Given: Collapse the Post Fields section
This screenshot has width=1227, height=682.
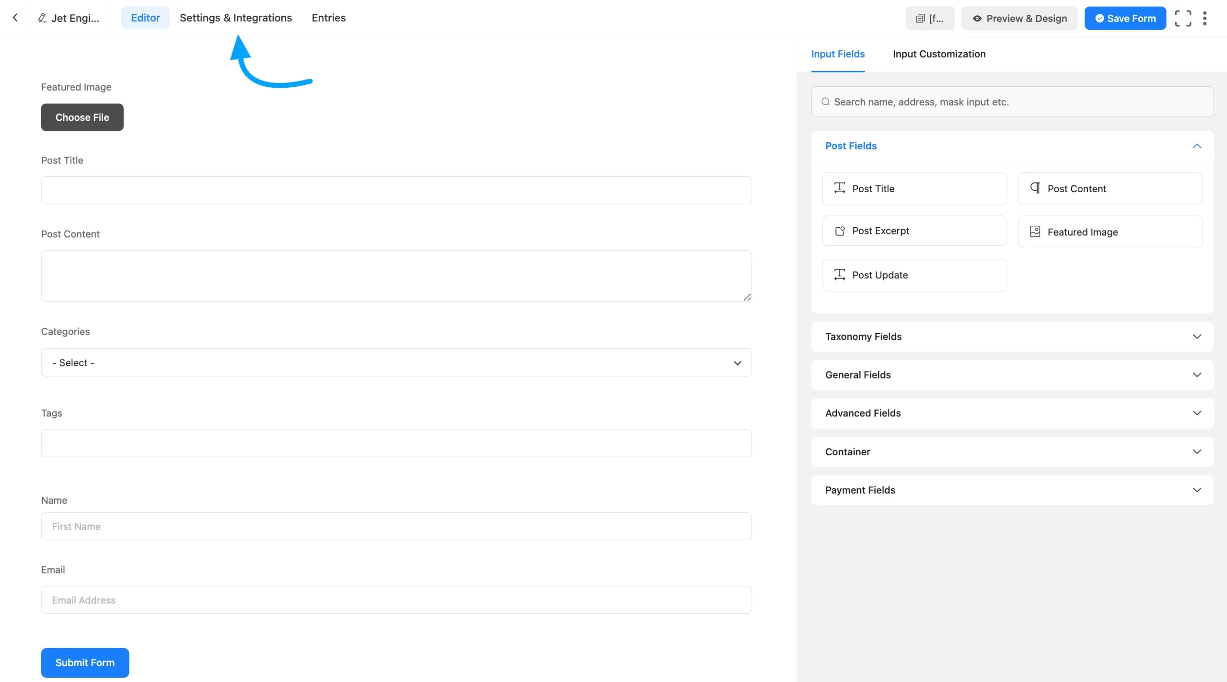Looking at the screenshot, I should click(x=1196, y=146).
